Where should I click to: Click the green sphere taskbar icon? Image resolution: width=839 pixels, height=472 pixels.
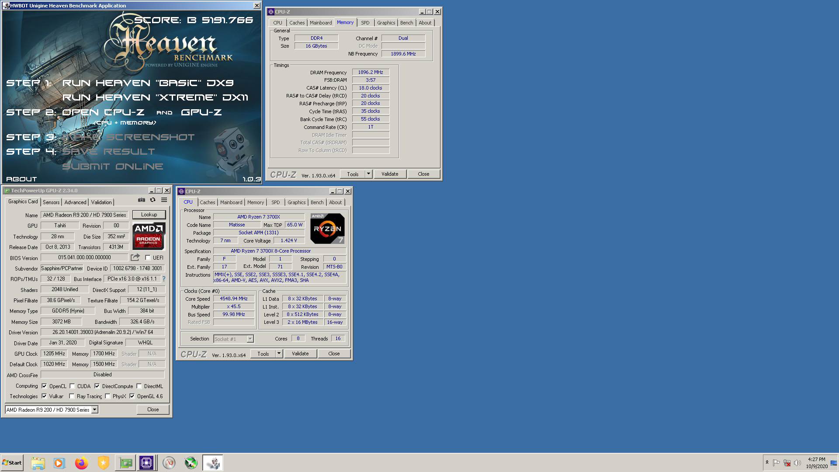tap(191, 463)
